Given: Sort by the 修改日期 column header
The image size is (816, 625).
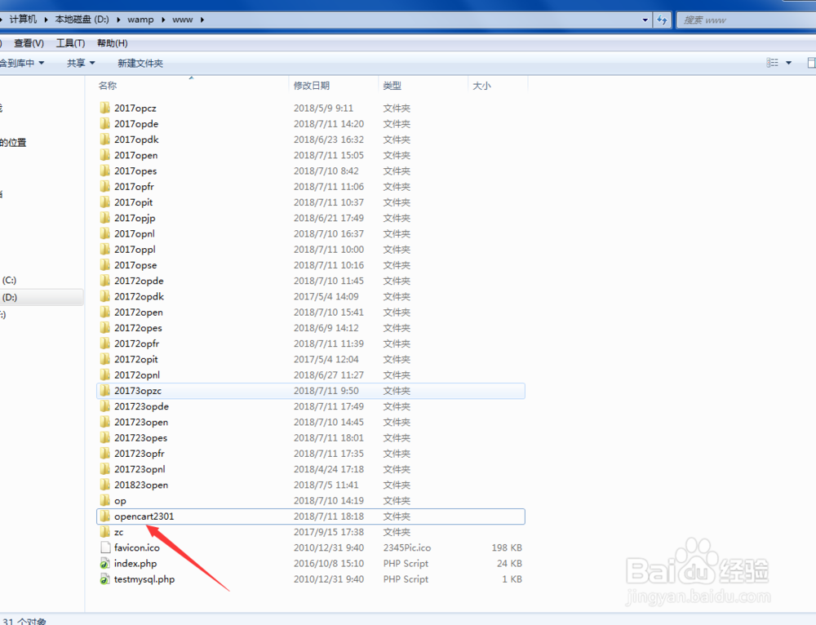Looking at the screenshot, I should [x=311, y=86].
